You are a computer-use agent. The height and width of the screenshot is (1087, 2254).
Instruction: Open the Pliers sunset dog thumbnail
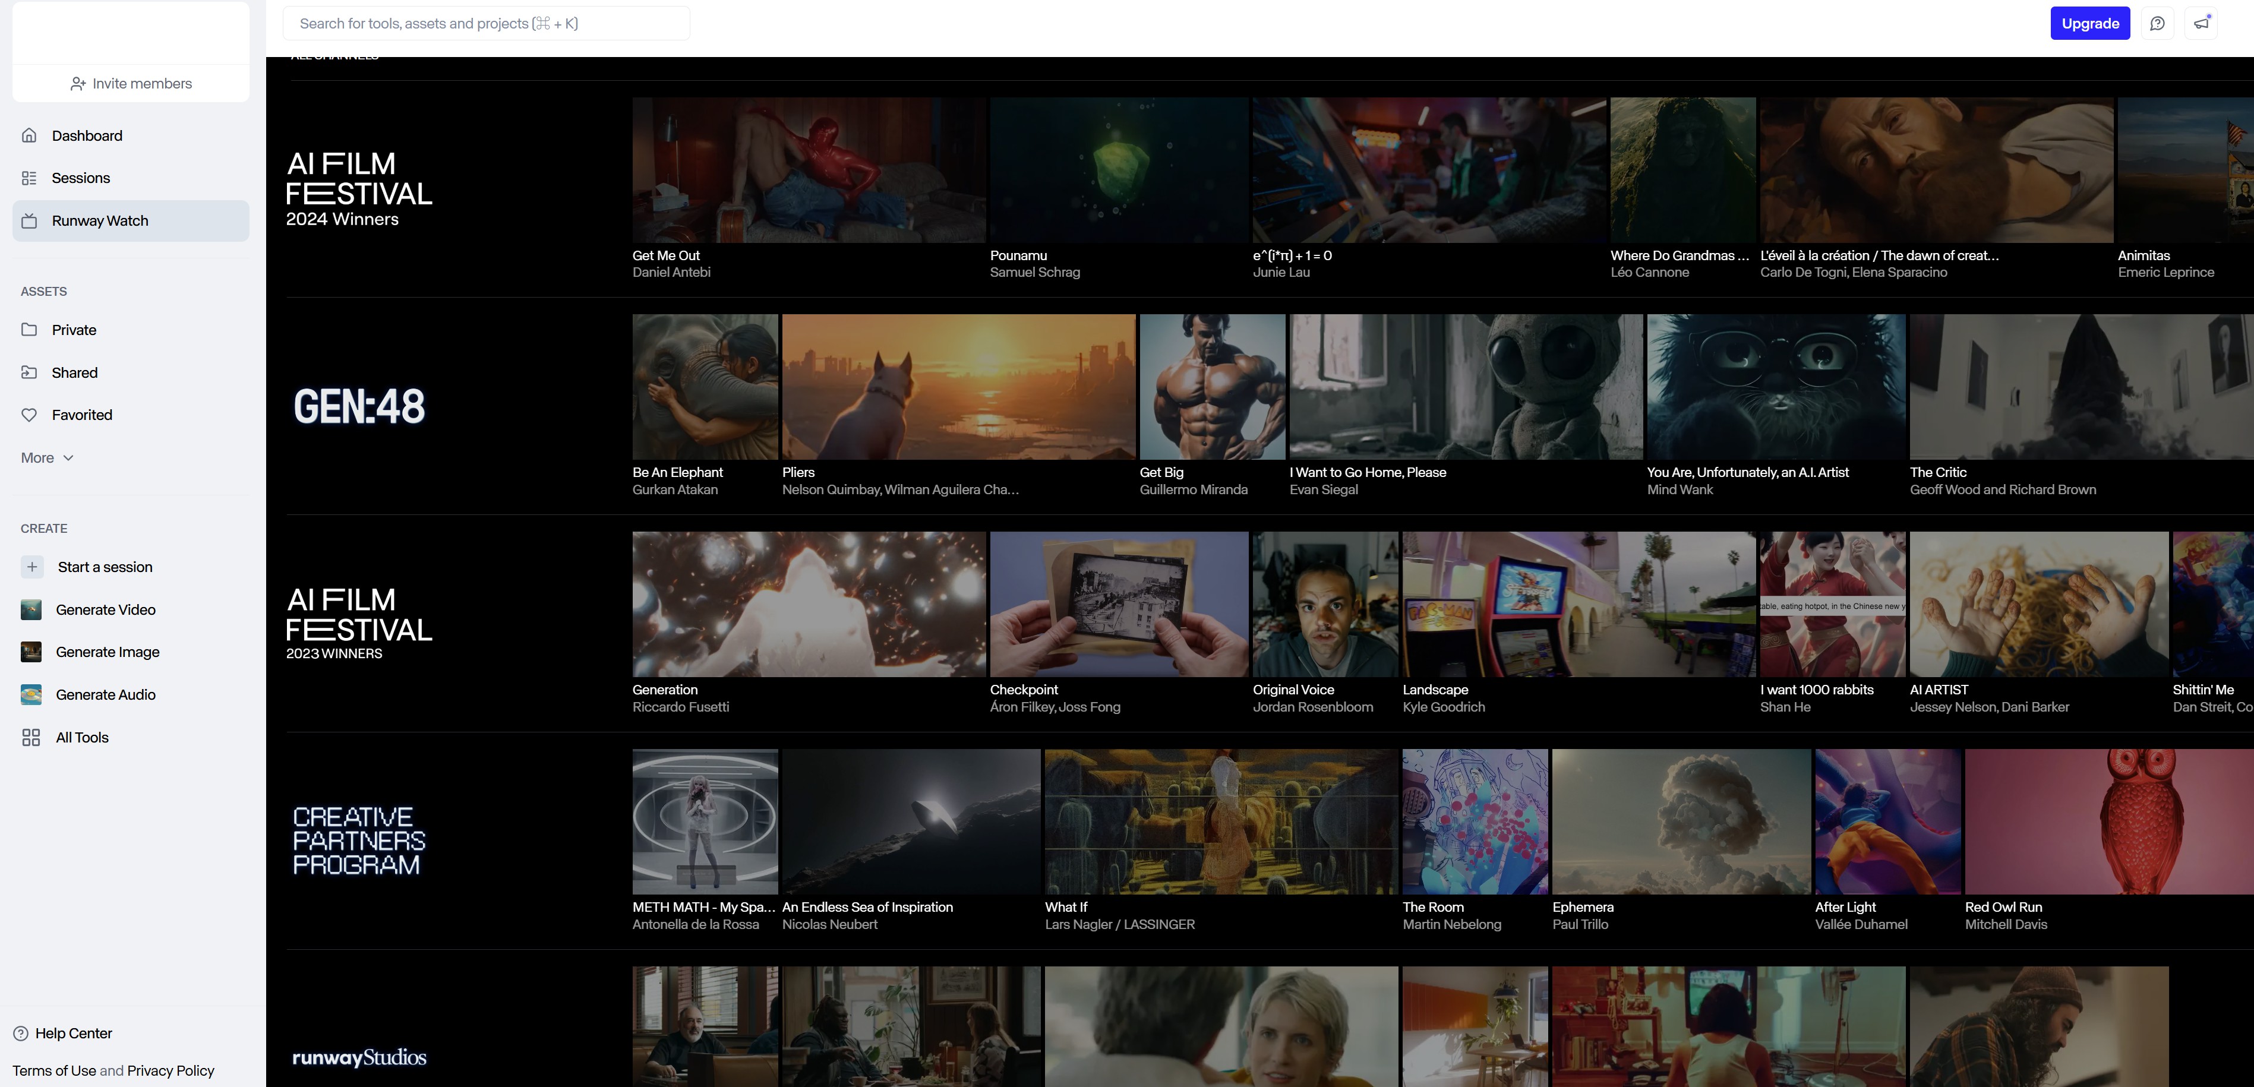coord(958,387)
